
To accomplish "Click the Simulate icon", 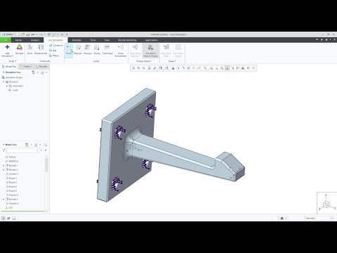I will (20, 50).
